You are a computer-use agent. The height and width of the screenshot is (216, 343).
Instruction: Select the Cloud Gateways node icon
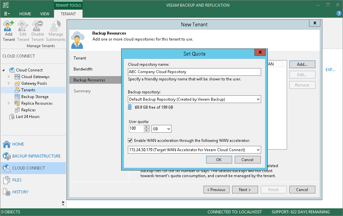click(17, 77)
